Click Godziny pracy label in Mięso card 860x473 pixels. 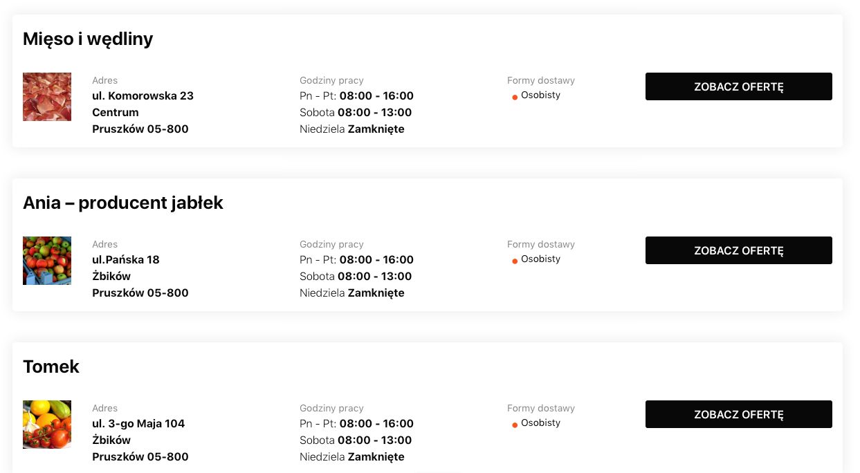click(331, 80)
